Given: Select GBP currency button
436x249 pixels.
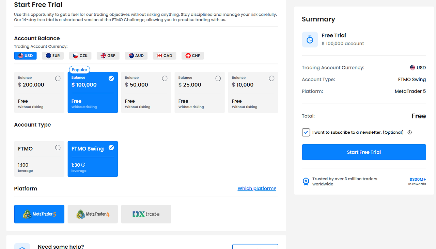Looking at the screenshot, I should [108, 55].
